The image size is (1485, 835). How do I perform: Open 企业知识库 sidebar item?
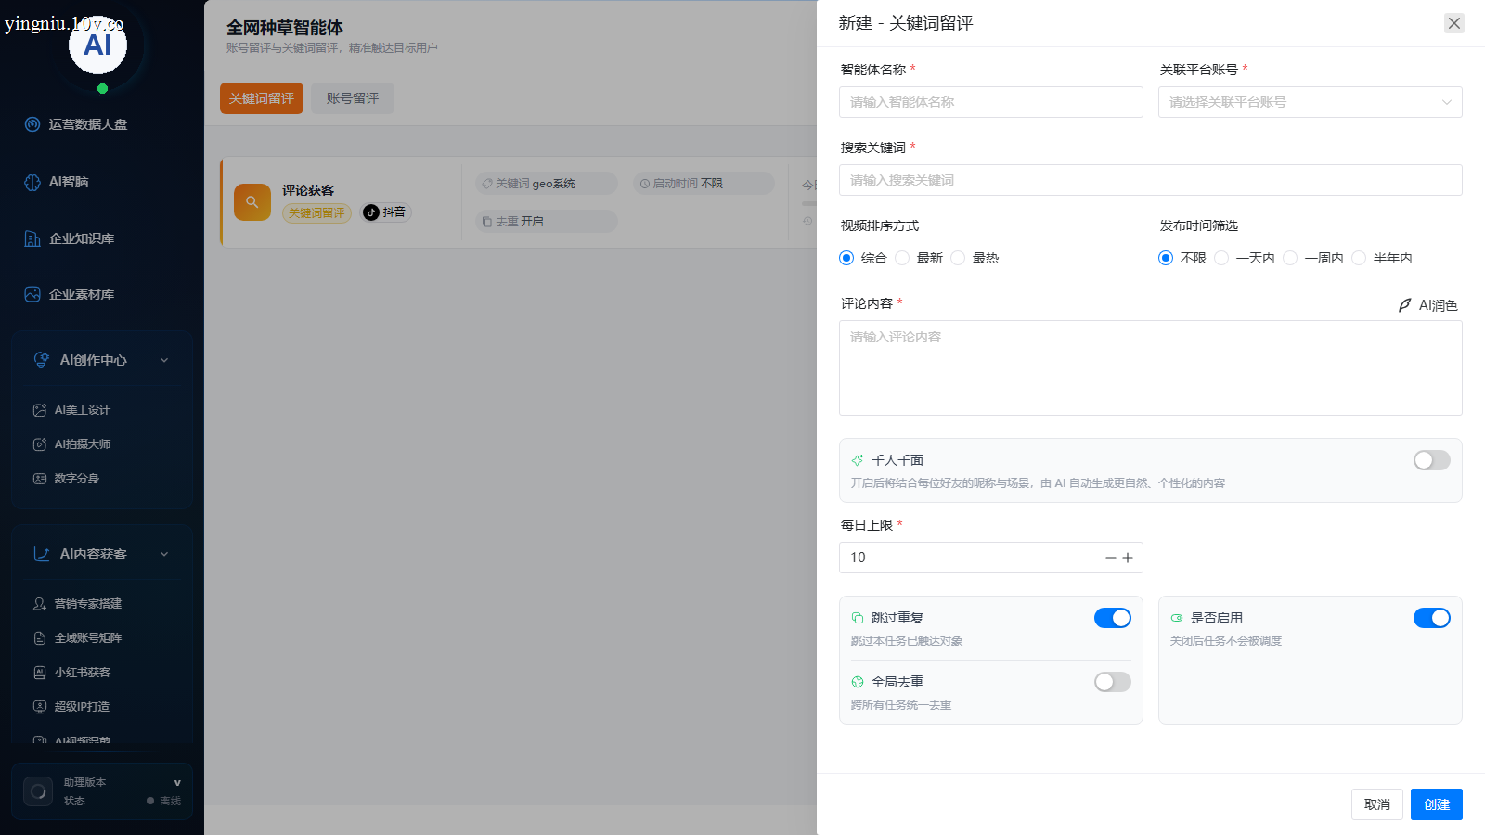[82, 238]
